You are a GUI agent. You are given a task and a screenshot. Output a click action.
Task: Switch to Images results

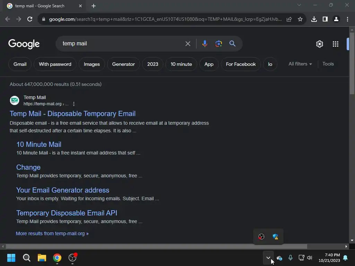[x=92, y=64]
